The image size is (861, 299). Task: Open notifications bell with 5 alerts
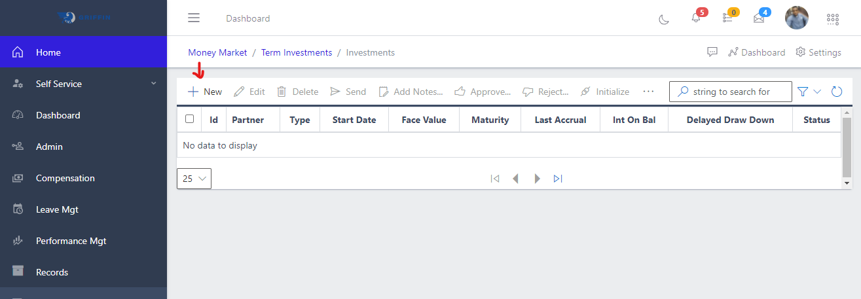696,18
